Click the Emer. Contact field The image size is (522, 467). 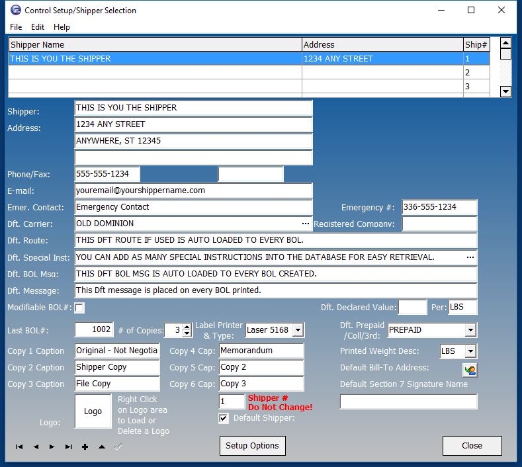coord(193,207)
